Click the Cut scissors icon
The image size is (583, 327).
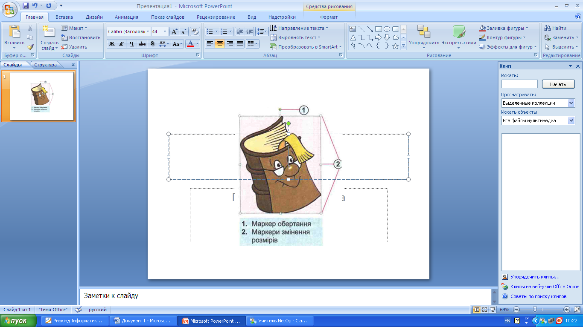30,28
